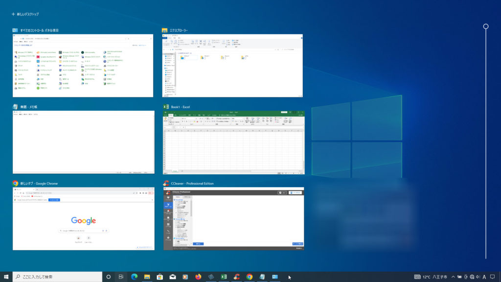Click the Cortana circle icon
The image size is (501, 282).
[x=109, y=277]
